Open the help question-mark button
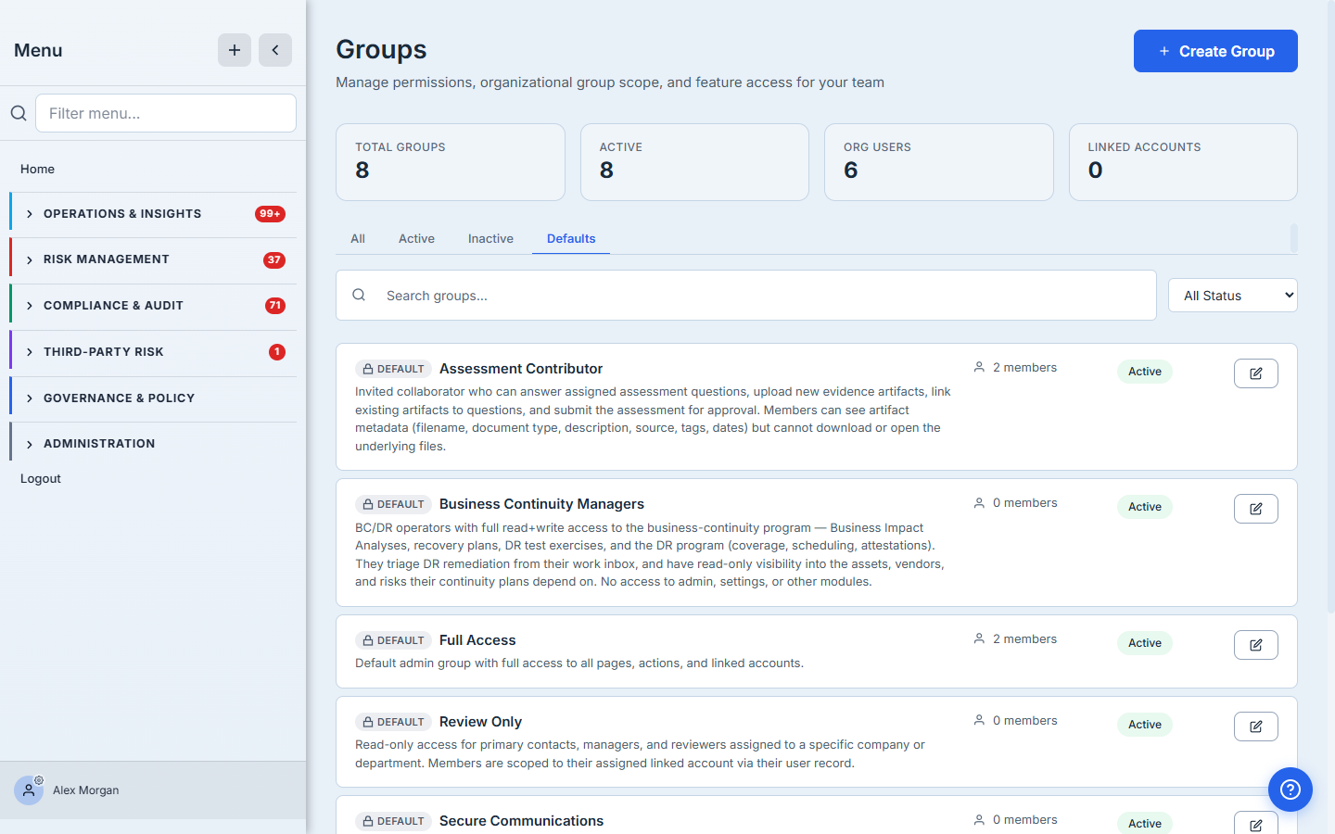1335x834 pixels. [1290, 790]
